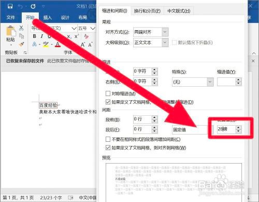Click Text Effects glowing A icon
The image size is (259, 202).
(34, 45)
